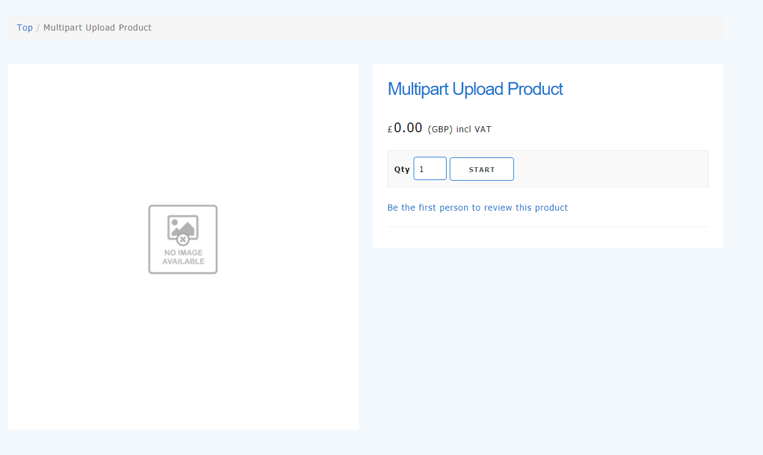Click the Multipart Upload Product breadcrumb text
Image resolution: width=763 pixels, height=455 pixels.
(97, 28)
